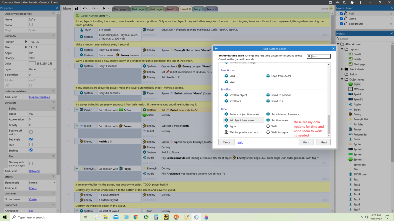Select the 2xfire object in Project panel
The image size is (394, 221).
[355, 84]
